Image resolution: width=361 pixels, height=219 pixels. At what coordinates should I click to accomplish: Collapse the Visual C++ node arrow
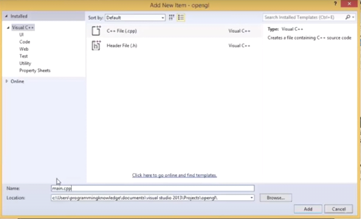coord(8,28)
